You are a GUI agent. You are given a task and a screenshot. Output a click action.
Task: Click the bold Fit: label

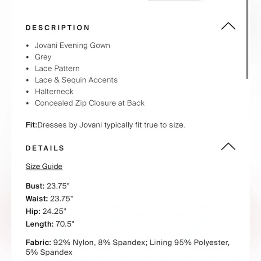point(31,125)
